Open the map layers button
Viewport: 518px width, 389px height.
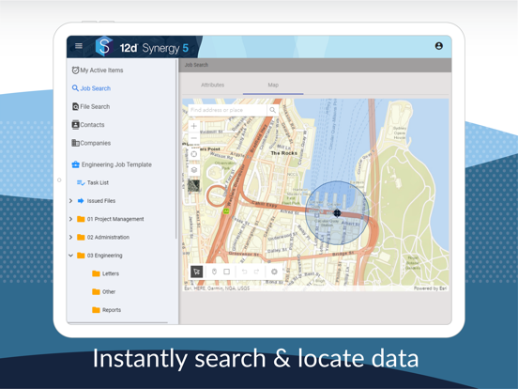(194, 170)
